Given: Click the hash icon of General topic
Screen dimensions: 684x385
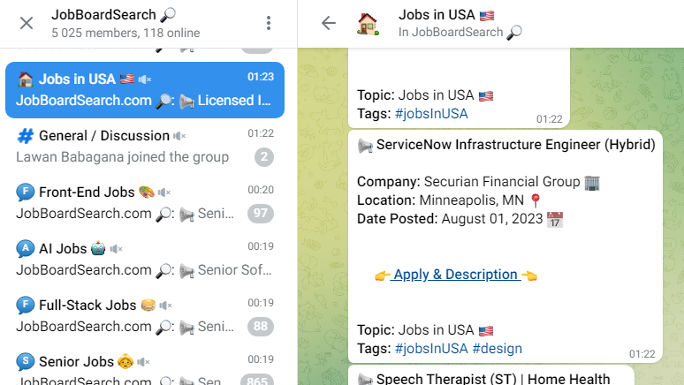Looking at the screenshot, I should [25, 136].
